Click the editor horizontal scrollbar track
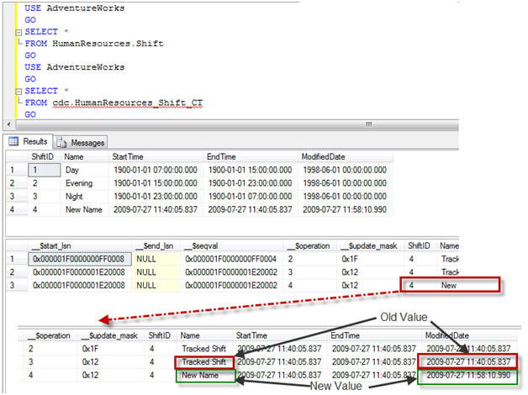 237,124
